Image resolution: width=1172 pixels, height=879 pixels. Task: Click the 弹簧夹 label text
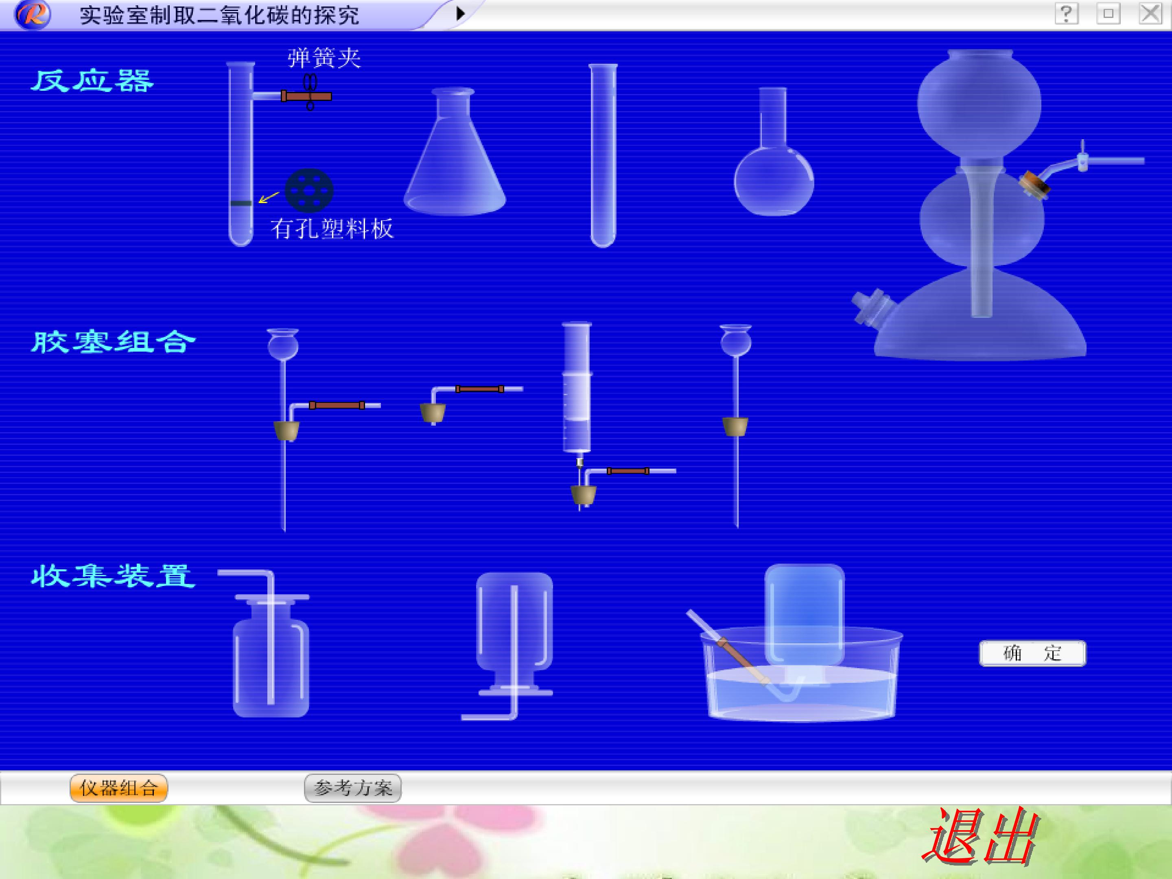324,57
